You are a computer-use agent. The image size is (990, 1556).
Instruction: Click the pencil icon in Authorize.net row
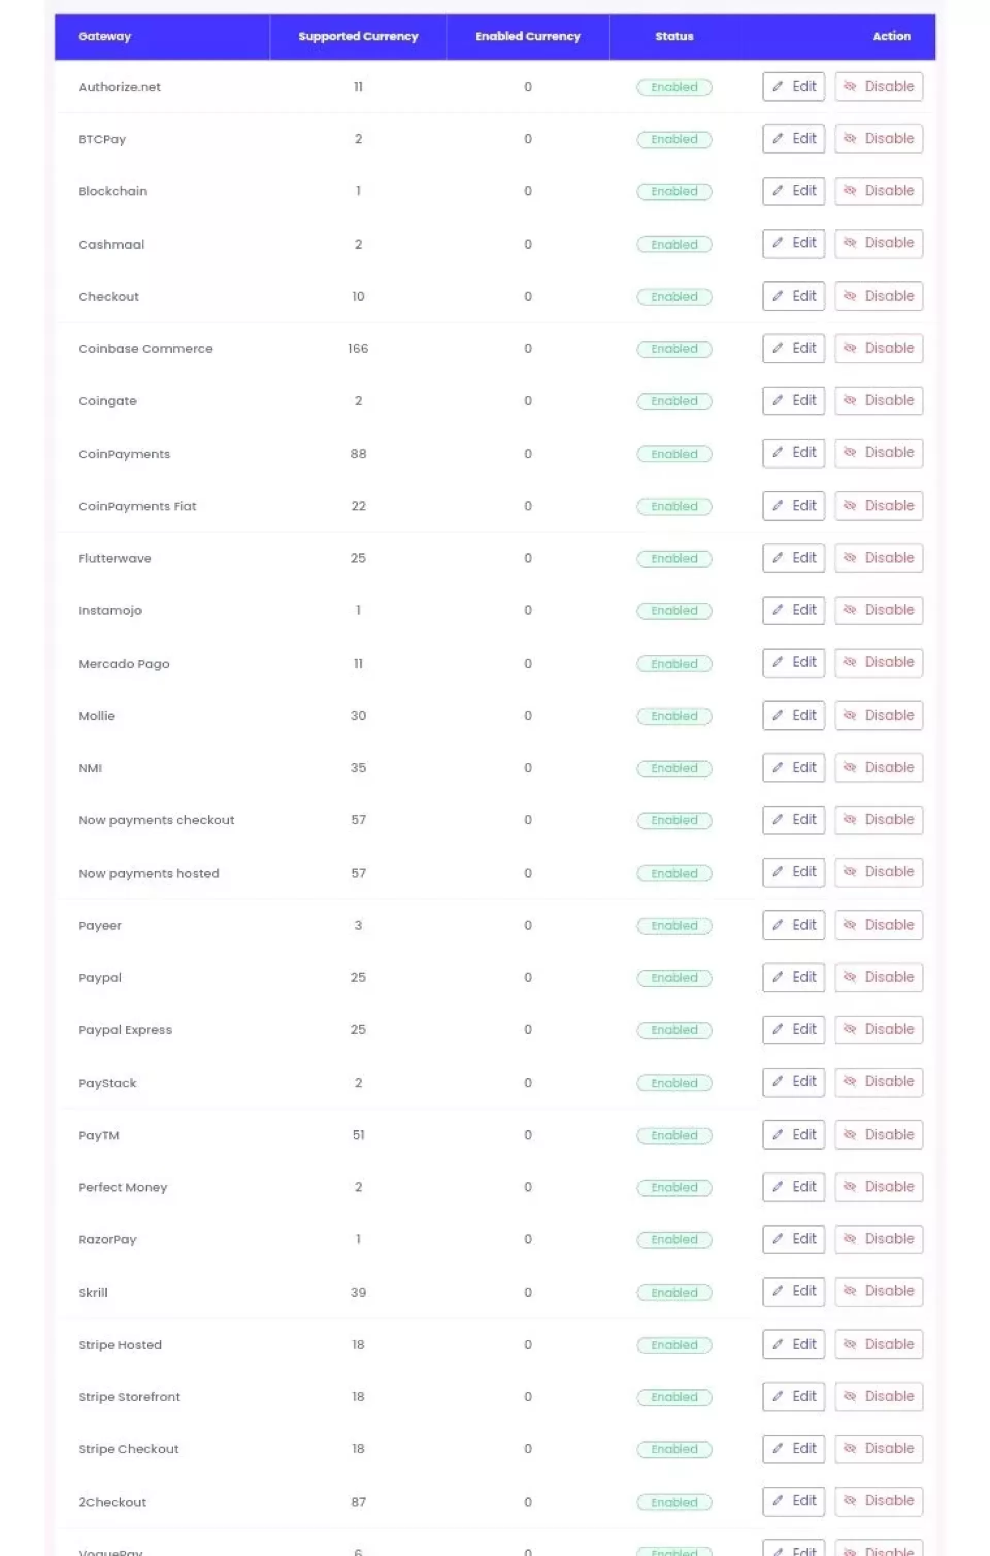tap(778, 87)
